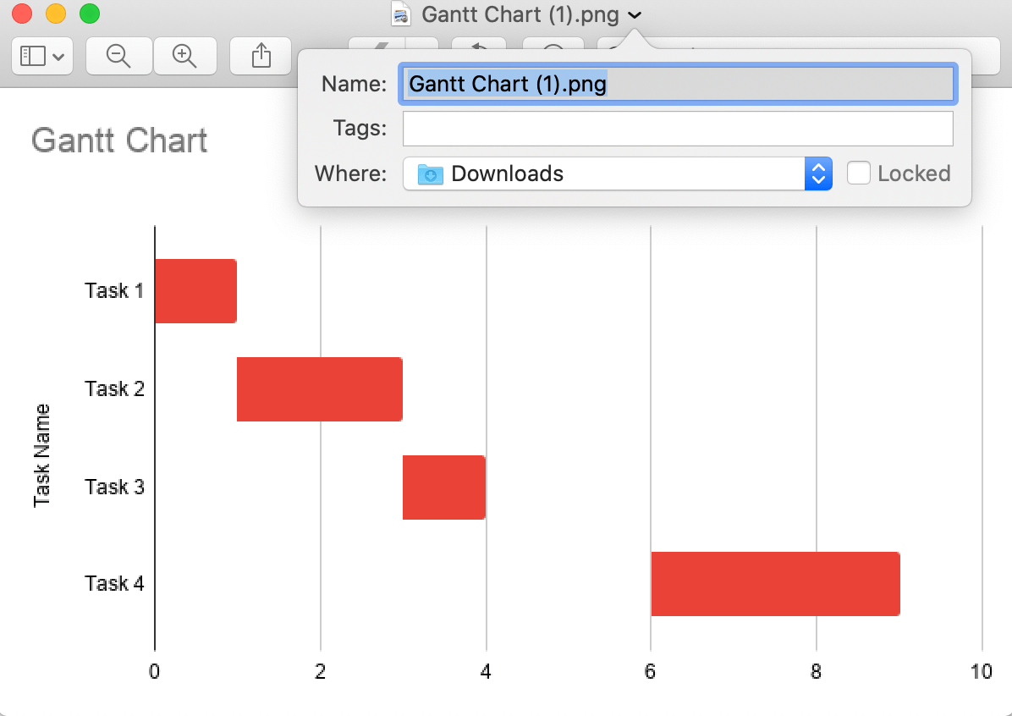Click inside the empty Tags field
The image size is (1012, 716).
pyautogui.click(x=677, y=128)
